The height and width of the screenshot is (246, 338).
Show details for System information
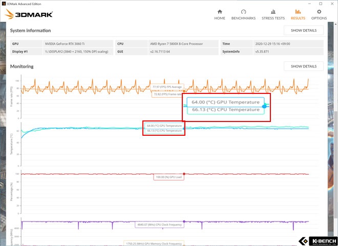click(x=304, y=31)
